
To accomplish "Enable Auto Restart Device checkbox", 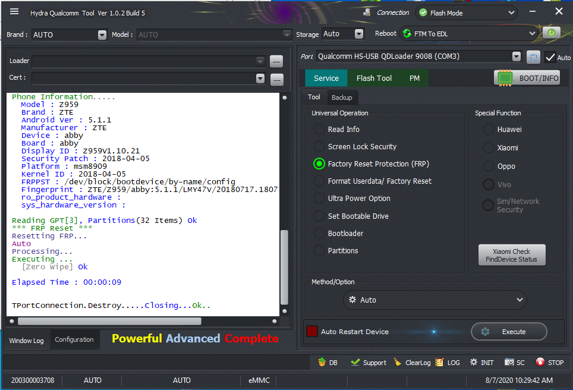I will tap(312, 332).
